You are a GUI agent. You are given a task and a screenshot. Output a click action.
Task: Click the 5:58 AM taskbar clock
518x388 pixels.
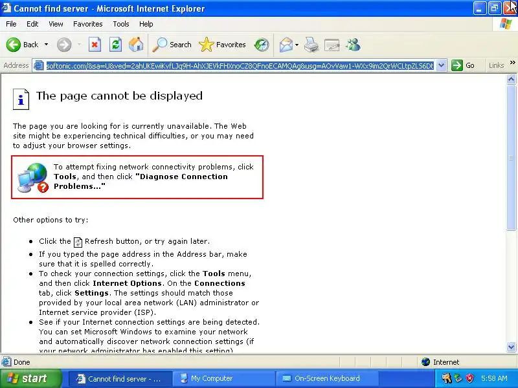tap(494, 378)
